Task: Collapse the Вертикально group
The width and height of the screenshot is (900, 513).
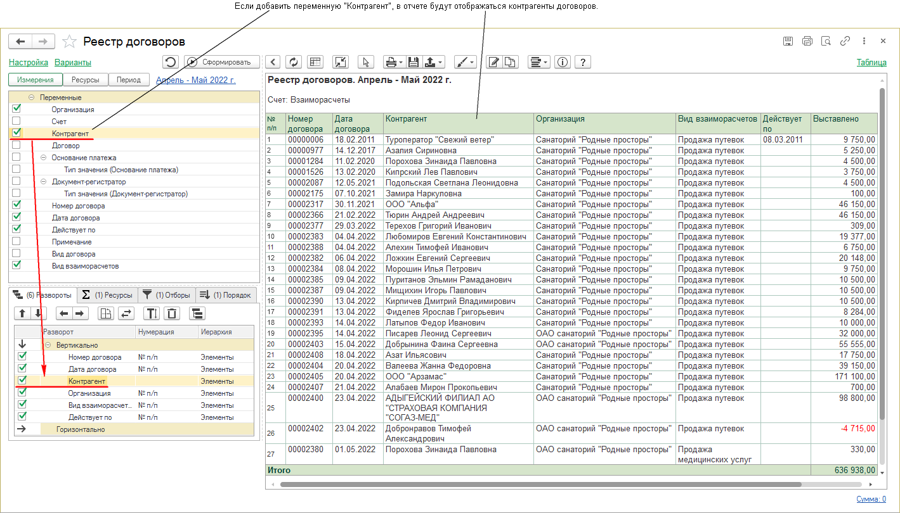Action: (48, 345)
